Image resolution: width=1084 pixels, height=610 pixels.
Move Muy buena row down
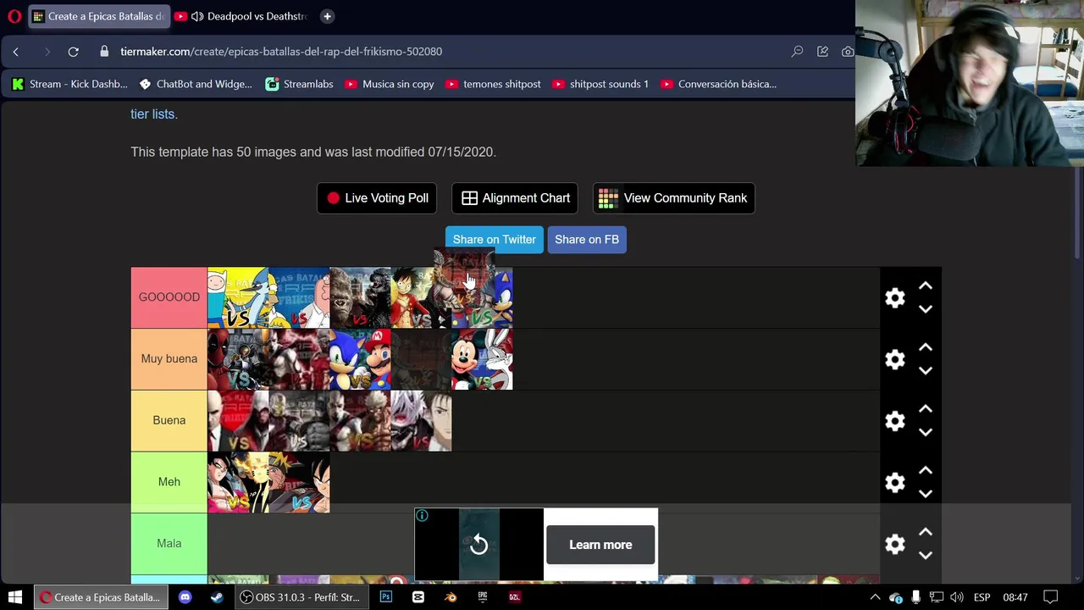(x=926, y=371)
